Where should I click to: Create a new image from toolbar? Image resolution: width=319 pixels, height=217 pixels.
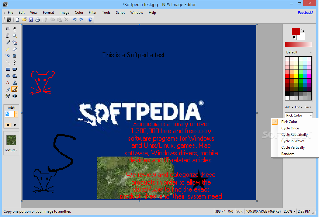pyautogui.click(x=17, y=20)
